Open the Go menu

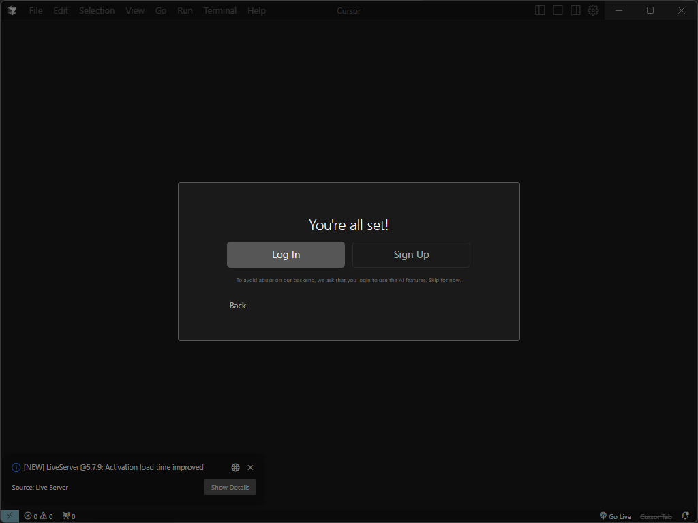(161, 10)
